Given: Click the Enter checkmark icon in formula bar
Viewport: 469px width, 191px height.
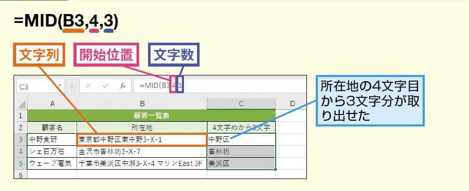Looking at the screenshot, I should pos(105,86).
